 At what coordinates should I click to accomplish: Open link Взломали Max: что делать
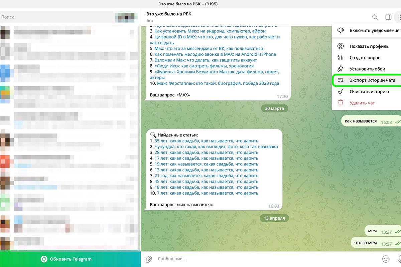click(206, 60)
